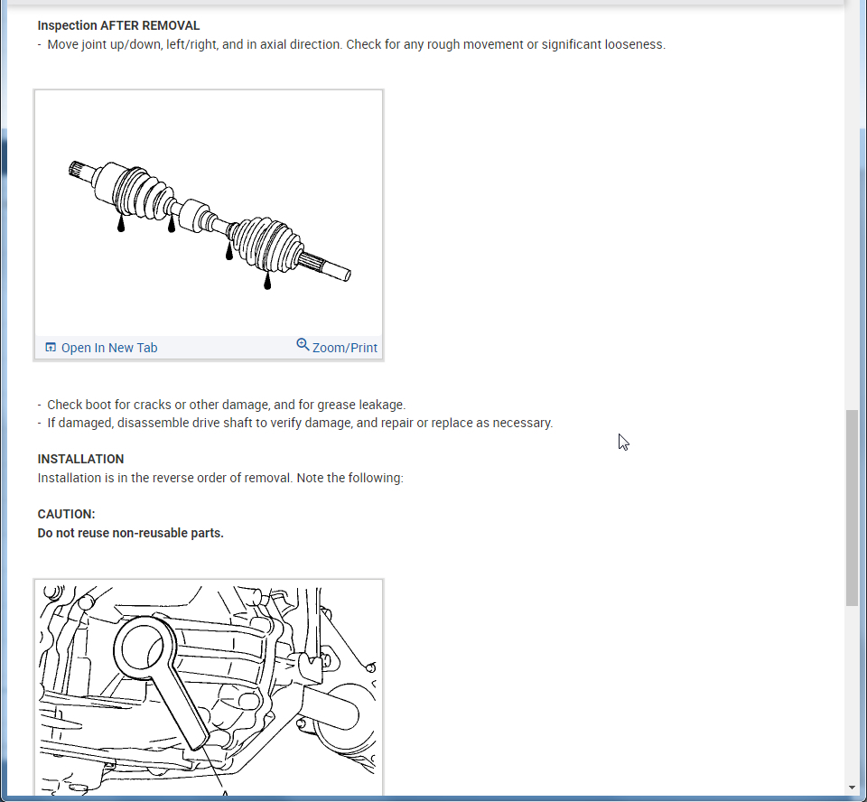Click 'If damaged, disassemble drive shaft' line
This screenshot has height=802, width=867.
295,423
